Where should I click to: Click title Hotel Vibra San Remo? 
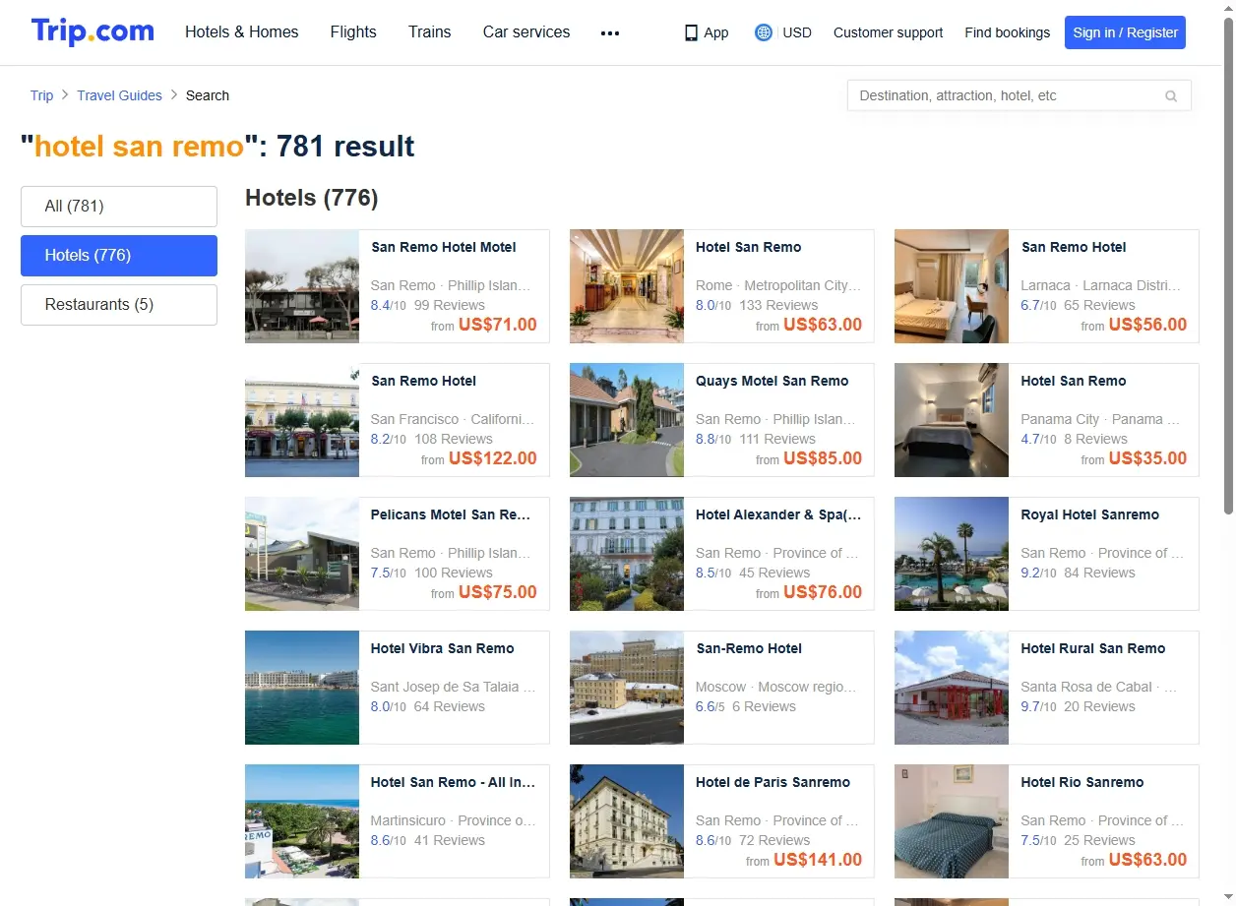442,649
